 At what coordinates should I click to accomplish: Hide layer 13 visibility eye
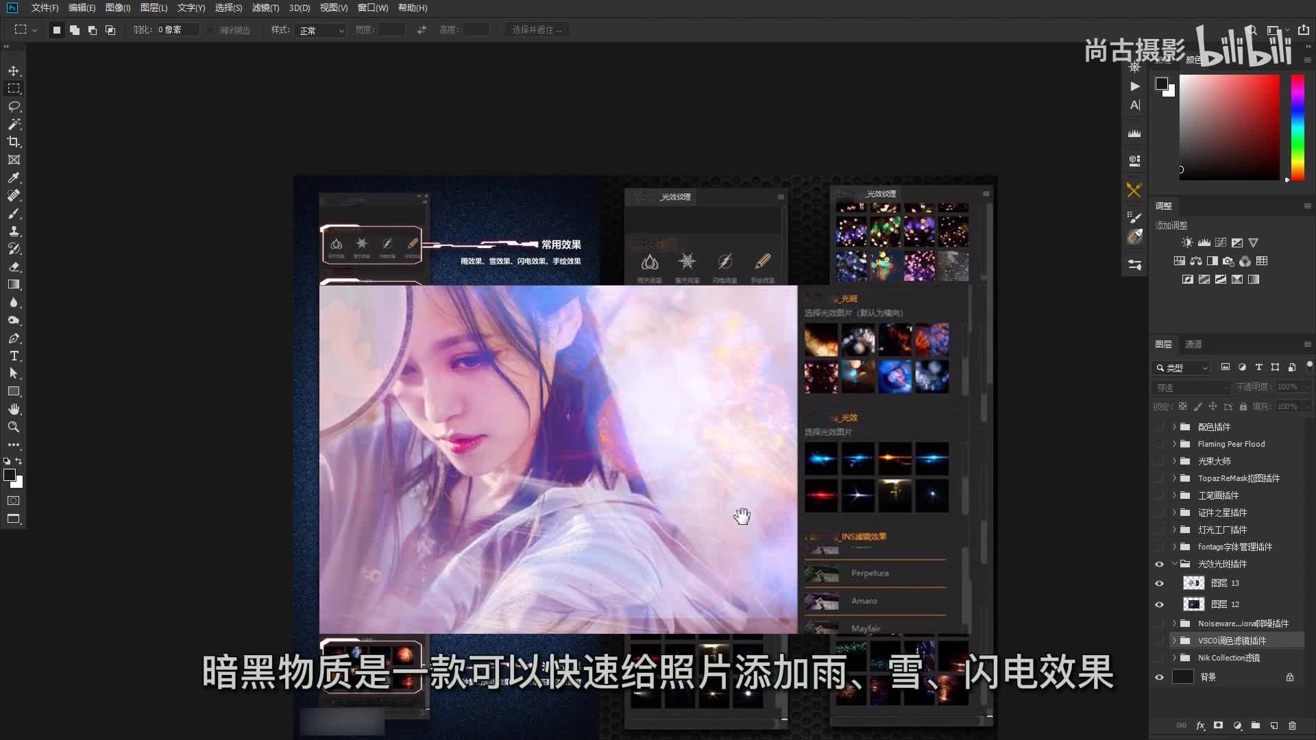point(1159,583)
